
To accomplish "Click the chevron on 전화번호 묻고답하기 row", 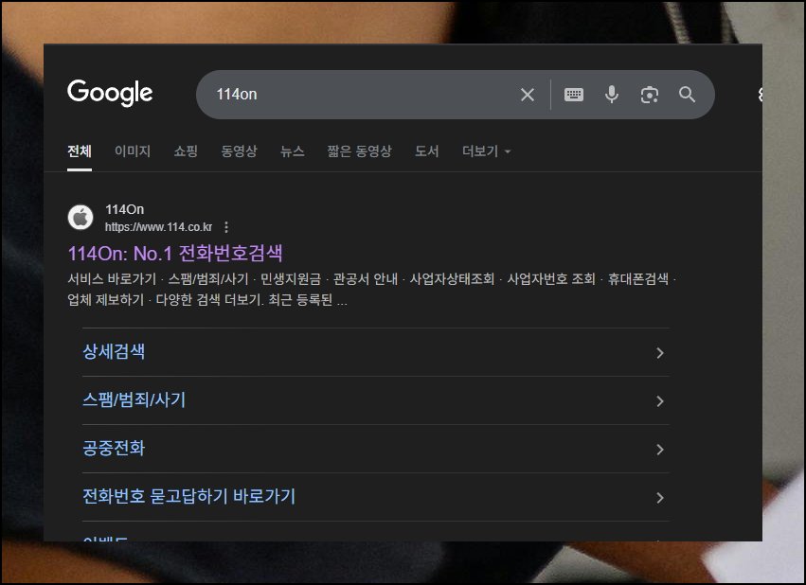I will [660, 498].
